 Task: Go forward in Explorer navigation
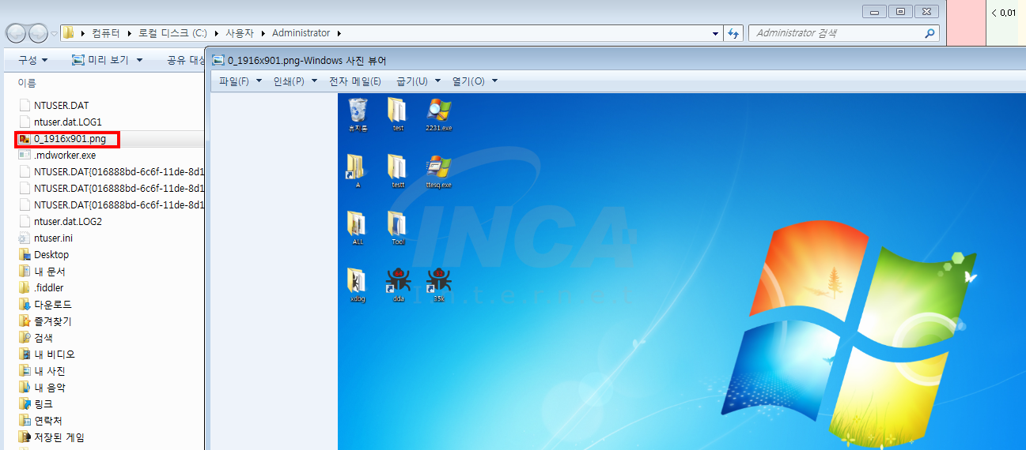tap(38, 33)
